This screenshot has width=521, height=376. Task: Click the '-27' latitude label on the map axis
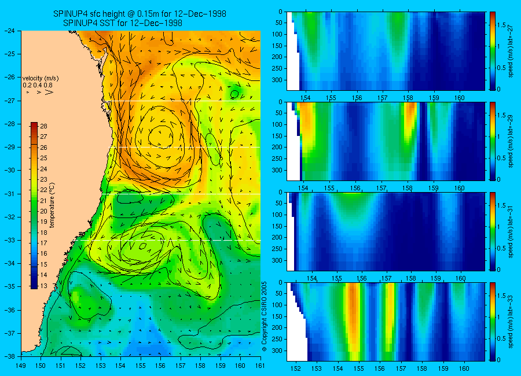(10, 101)
